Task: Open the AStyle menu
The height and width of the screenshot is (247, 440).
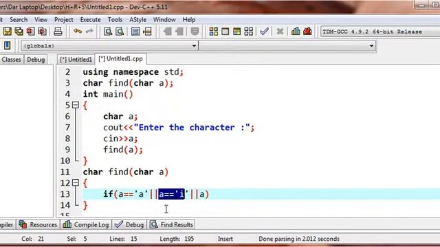Action: coord(137,20)
